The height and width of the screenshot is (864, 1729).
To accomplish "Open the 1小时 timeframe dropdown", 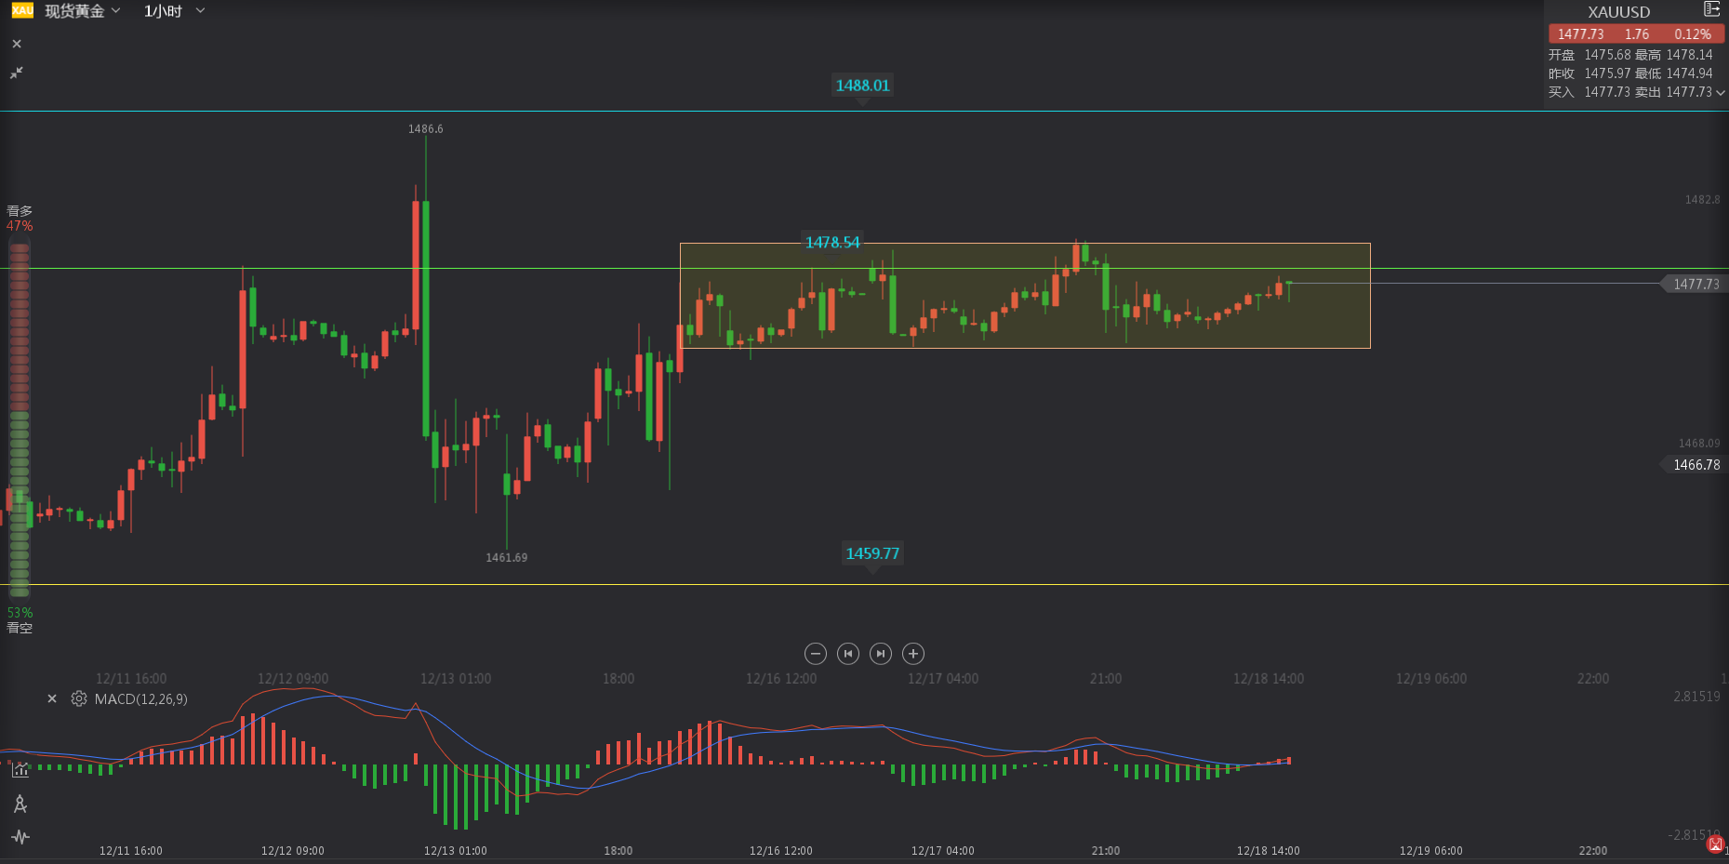I will click(x=174, y=11).
